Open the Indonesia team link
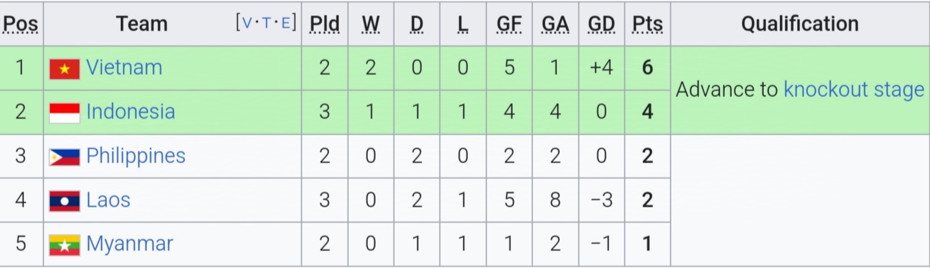930x268 pixels. [x=131, y=112]
